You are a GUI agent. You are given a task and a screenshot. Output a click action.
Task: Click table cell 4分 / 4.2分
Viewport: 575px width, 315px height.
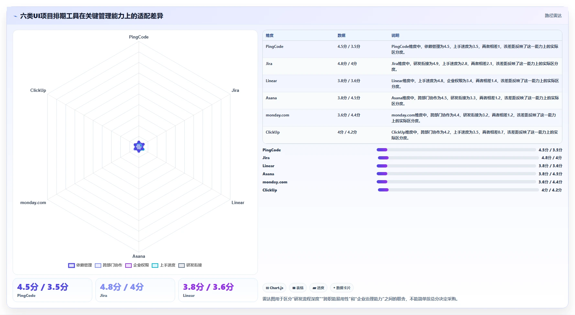pos(347,132)
